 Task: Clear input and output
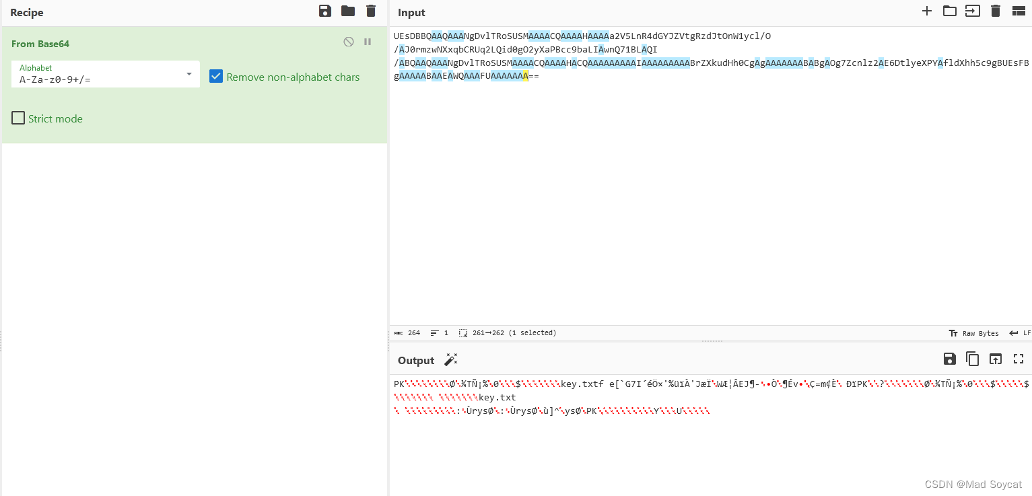996,11
